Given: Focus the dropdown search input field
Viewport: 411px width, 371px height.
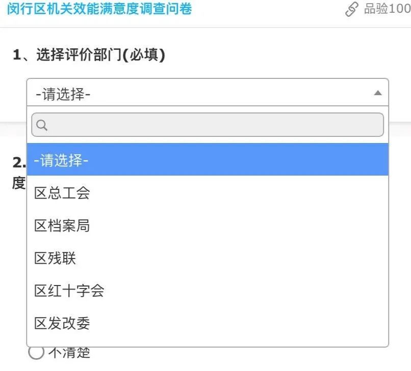Looking at the screenshot, I should point(214,125).
